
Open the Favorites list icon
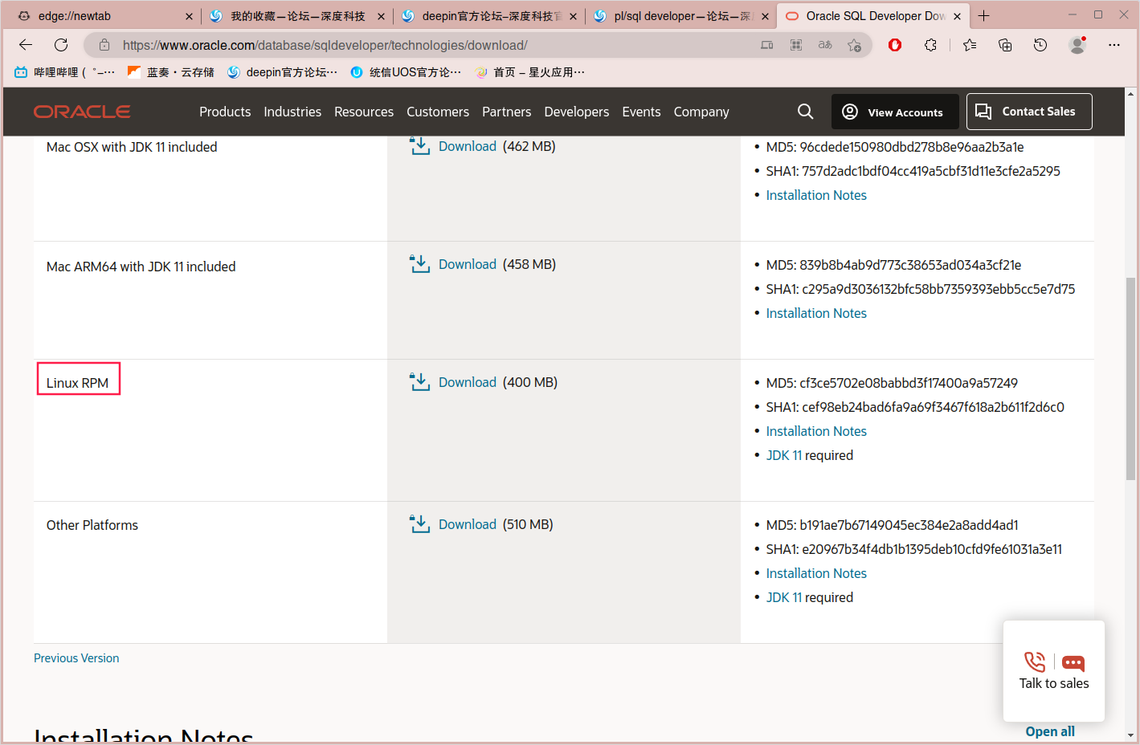coord(970,45)
